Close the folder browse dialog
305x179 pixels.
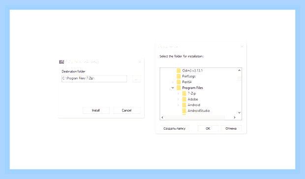242,47
